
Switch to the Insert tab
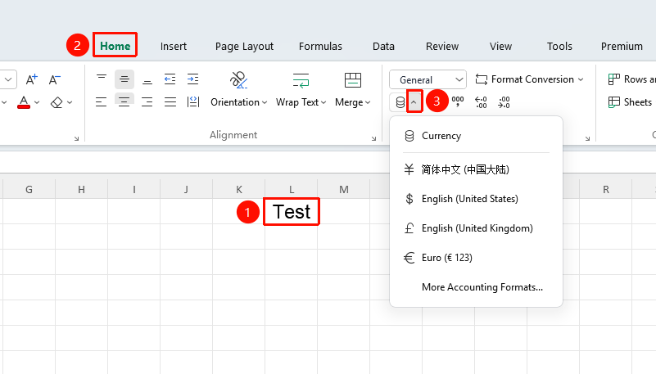click(173, 46)
